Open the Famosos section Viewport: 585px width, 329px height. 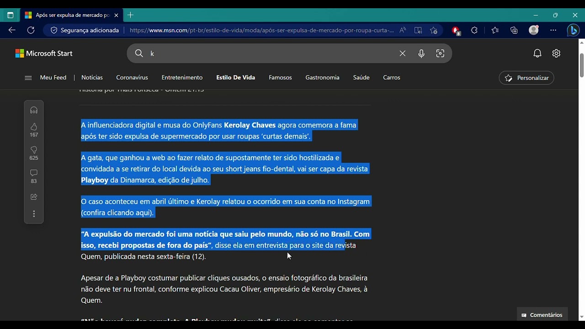click(280, 78)
